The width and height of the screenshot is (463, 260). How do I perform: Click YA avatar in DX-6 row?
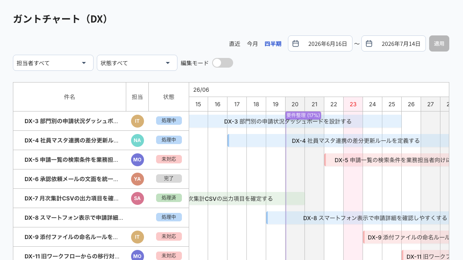pos(137,179)
